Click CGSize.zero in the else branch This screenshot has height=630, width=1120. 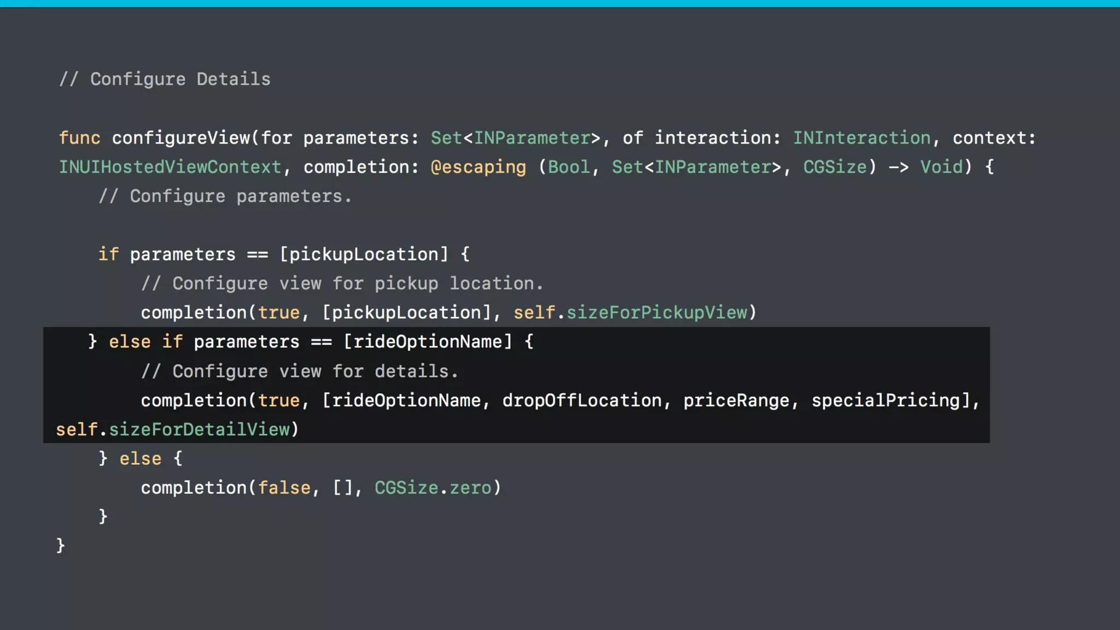click(433, 488)
